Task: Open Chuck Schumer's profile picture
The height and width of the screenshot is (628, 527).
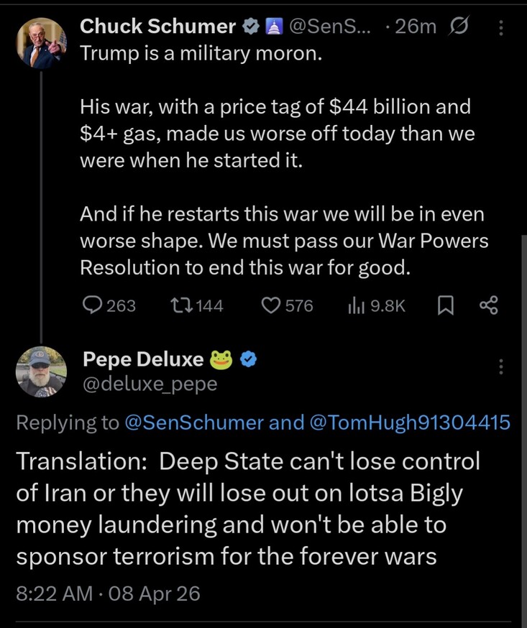Action: point(41,42)
